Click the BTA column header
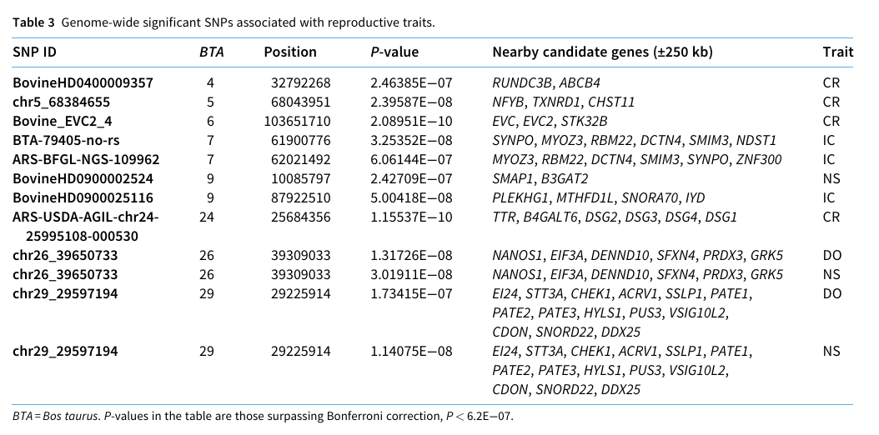Screen dimensions: 879x435 tap(211, 52)
